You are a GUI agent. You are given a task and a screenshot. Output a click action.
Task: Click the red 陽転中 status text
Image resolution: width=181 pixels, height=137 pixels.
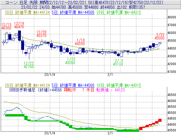click(70, 90)
